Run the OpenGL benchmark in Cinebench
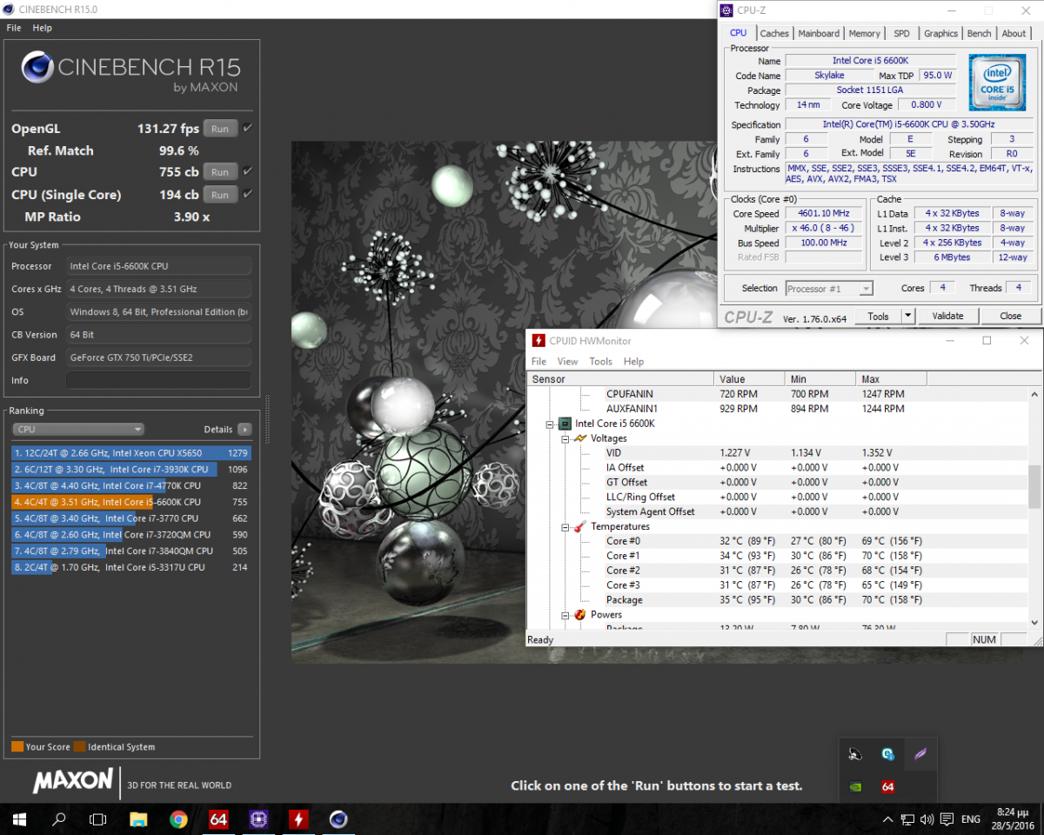Viewport: 1044px width, 835px height. tap(220, 129)
